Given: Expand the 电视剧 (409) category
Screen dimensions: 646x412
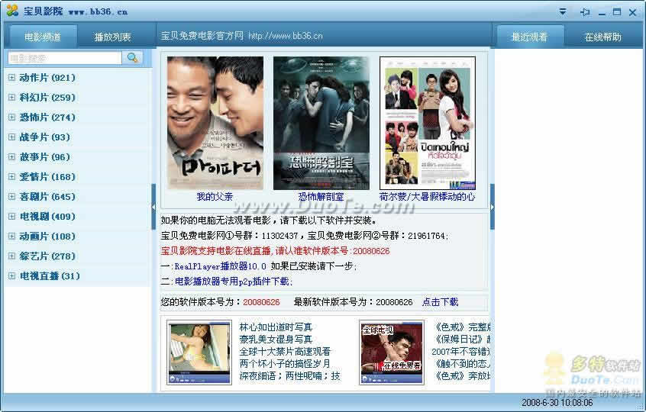Looking at the screenshot, I should pos(11,216).
